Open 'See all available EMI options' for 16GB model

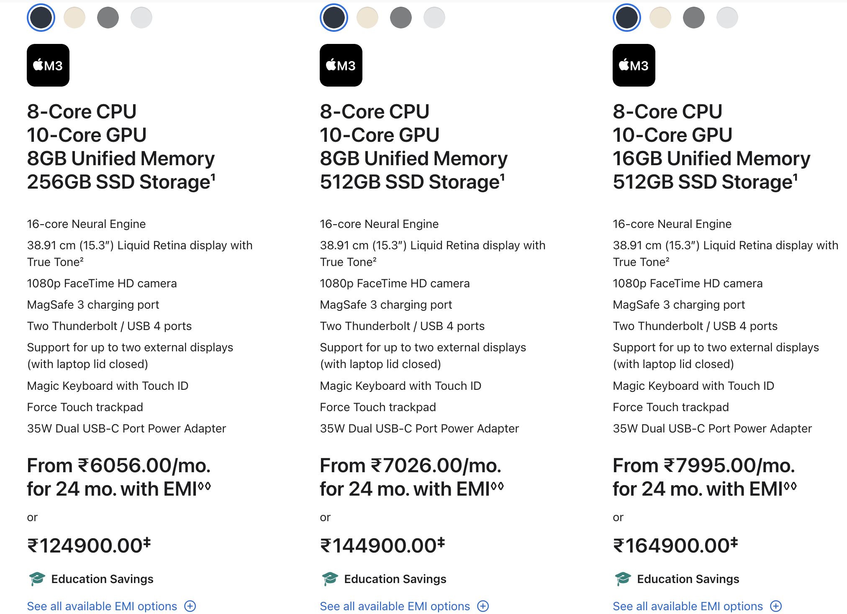(x=688, y=606)
